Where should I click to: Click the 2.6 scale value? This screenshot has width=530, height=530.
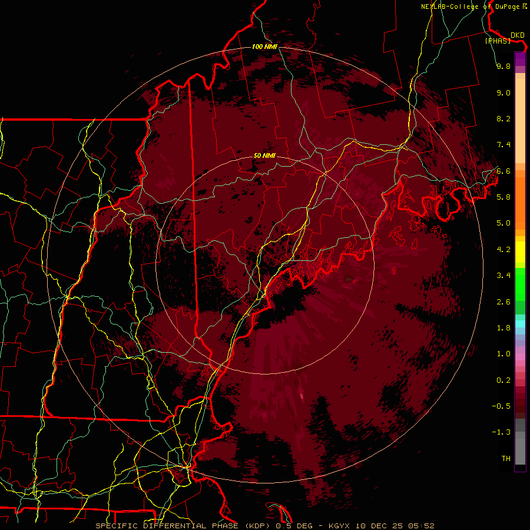click(x=503, y=302)
